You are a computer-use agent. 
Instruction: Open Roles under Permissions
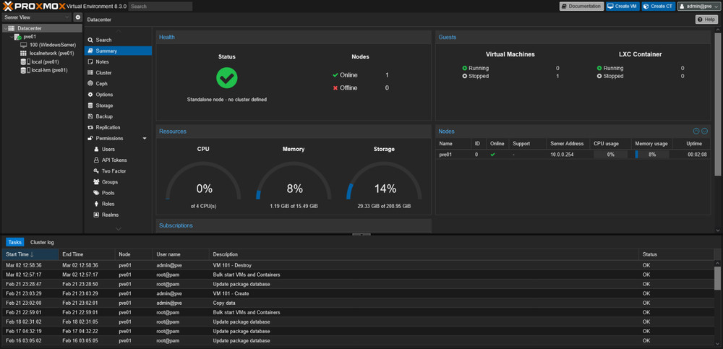point(118,204)
